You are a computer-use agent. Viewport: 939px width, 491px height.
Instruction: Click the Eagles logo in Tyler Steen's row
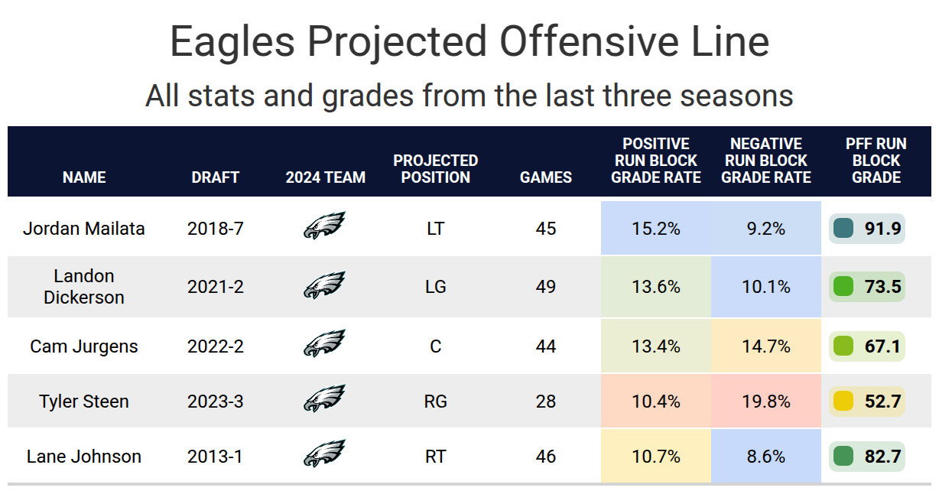tap(325, 400)
